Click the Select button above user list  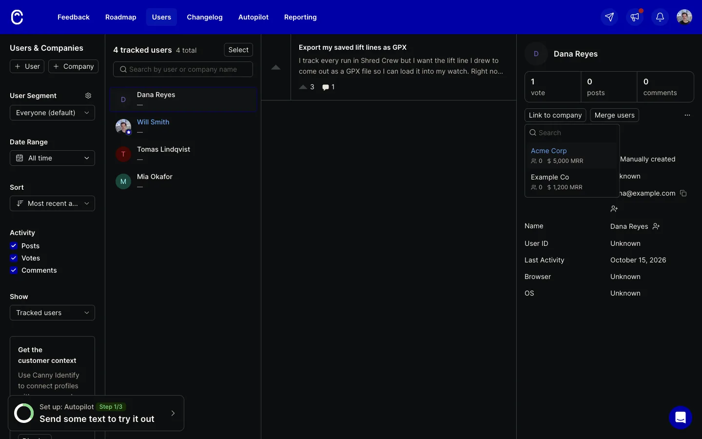(x=238, y=50)
